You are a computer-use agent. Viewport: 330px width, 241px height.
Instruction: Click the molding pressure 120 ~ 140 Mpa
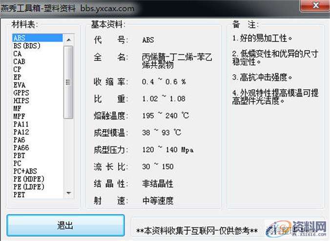(x=168, y=149)
